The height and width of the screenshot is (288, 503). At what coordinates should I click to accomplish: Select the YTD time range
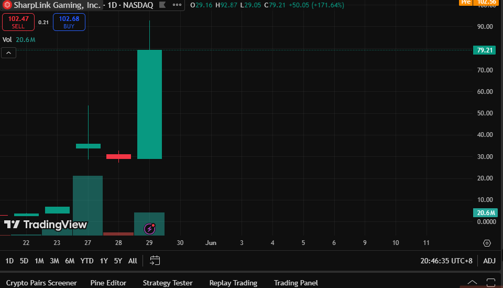[x=87, y=261]
